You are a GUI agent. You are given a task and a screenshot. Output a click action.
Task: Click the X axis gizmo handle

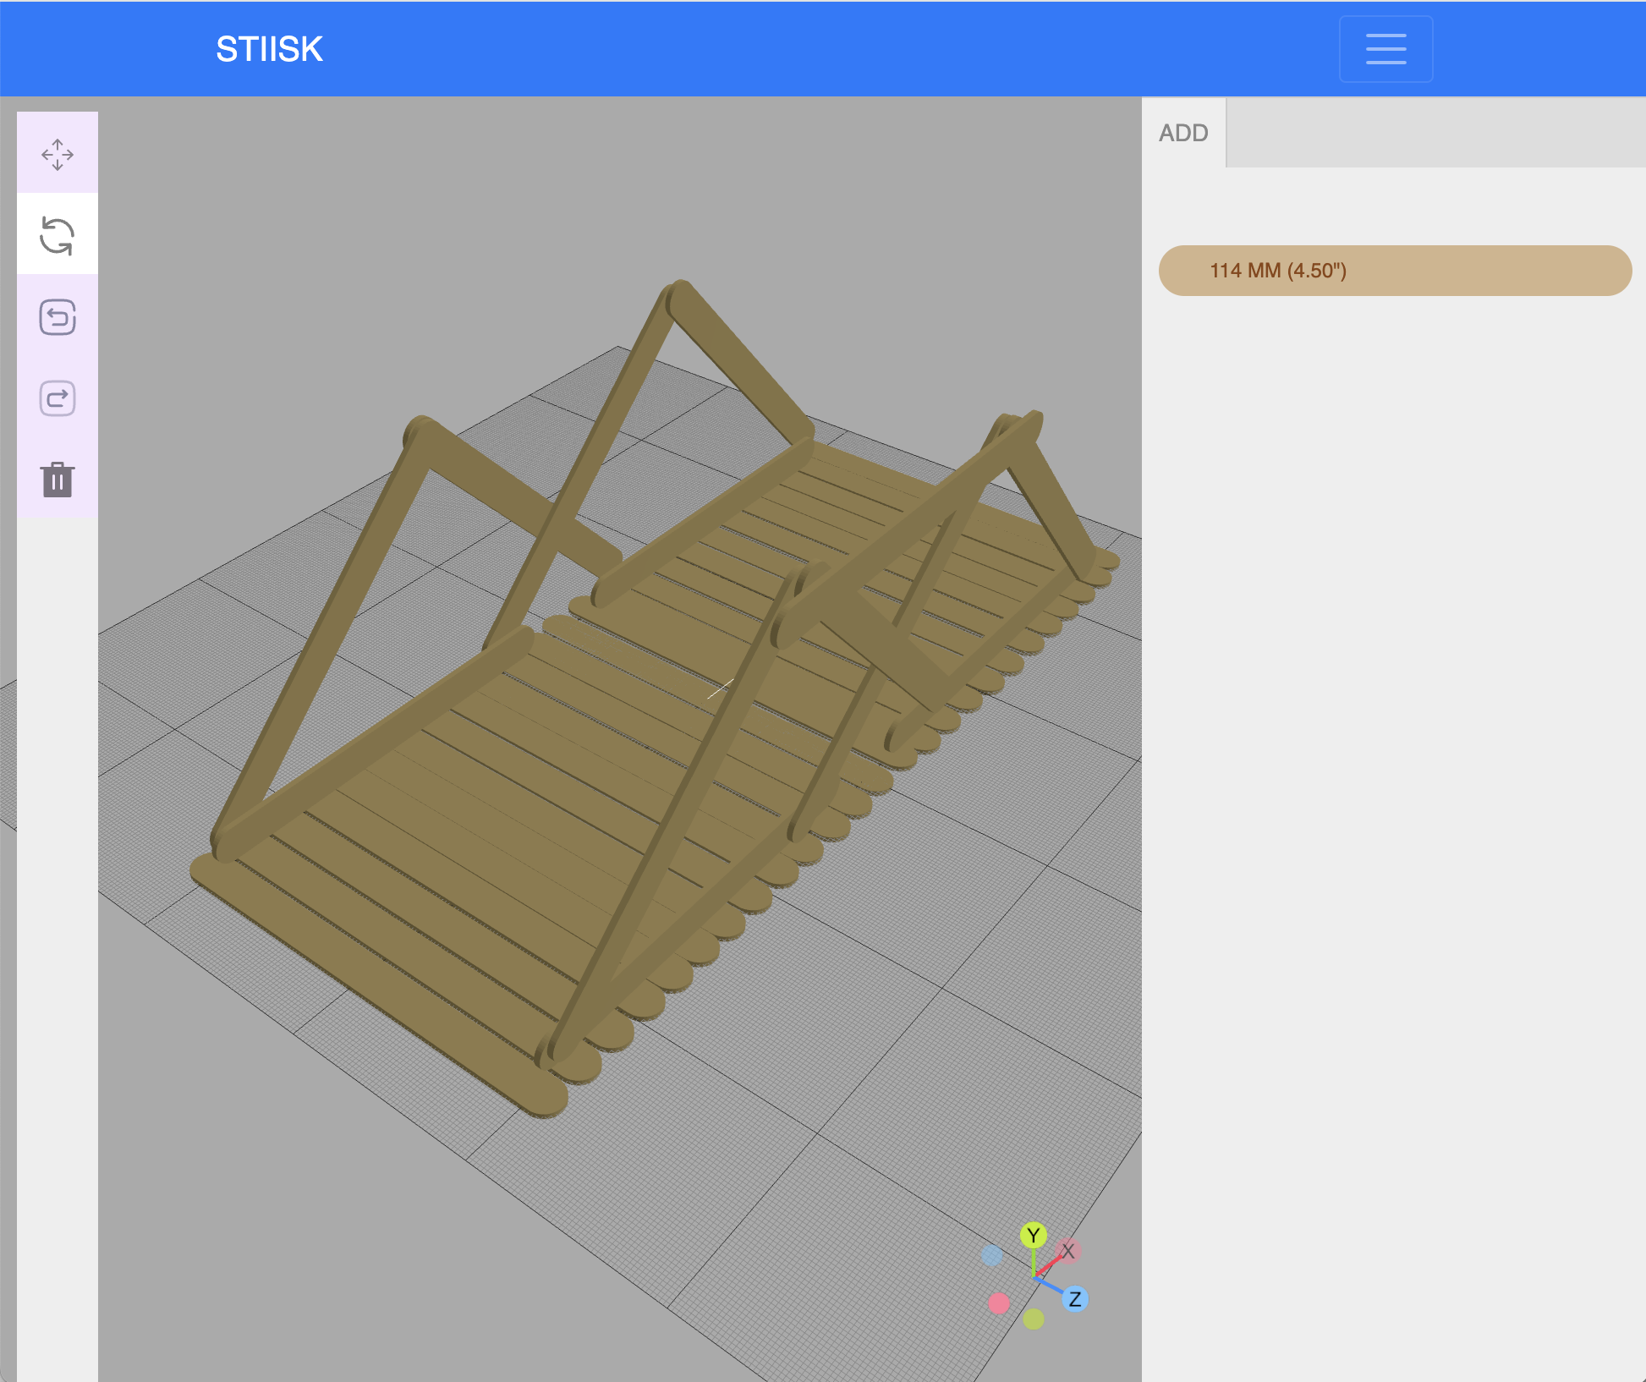coord(1068,1251)
